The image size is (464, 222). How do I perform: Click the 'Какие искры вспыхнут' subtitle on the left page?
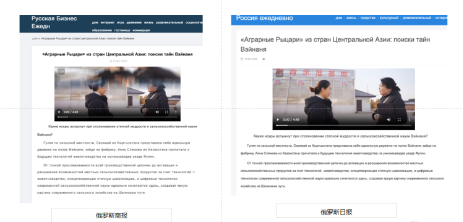click(x=117, y=131)
